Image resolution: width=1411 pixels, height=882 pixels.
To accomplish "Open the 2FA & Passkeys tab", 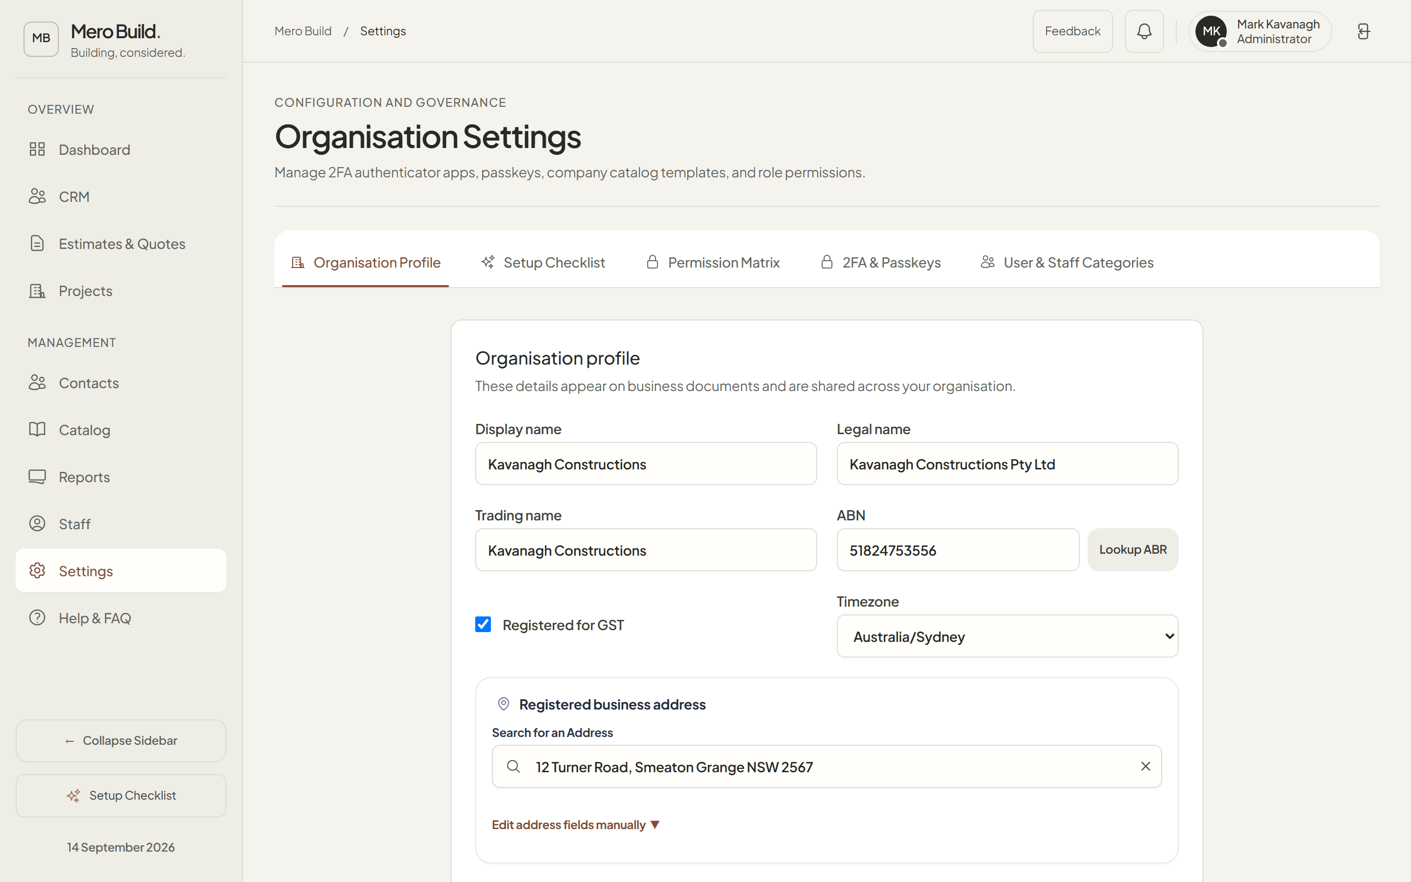I will [x=880, y=263].
